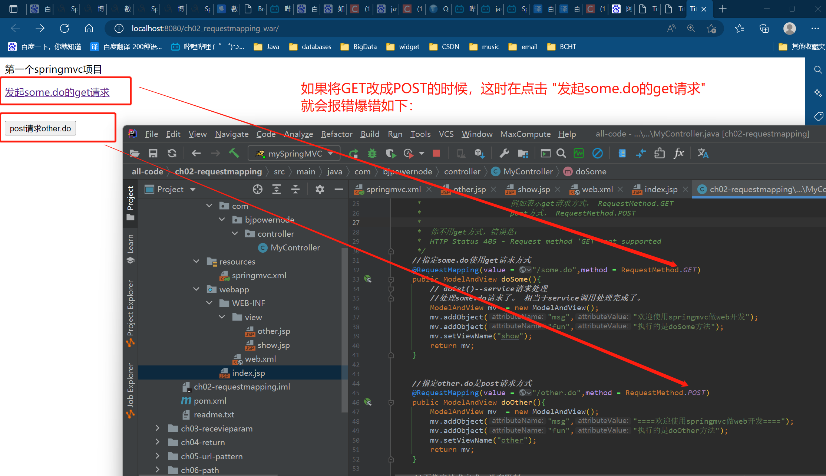Open the wrench Settings icon
Image resolution: width=826 pixels, height=476 pixels.
click(504, 153)
